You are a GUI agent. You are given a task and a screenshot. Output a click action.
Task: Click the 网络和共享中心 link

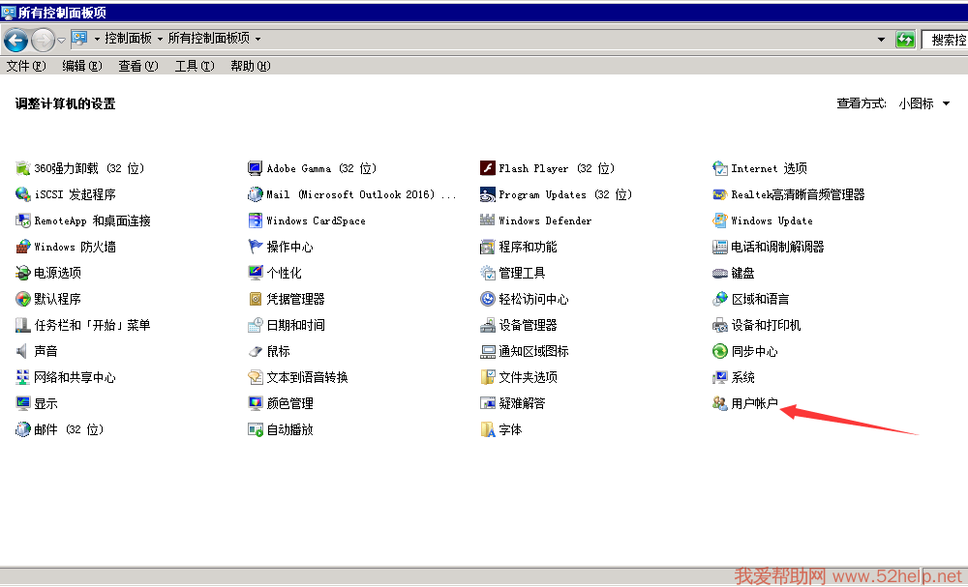(75, 377)
